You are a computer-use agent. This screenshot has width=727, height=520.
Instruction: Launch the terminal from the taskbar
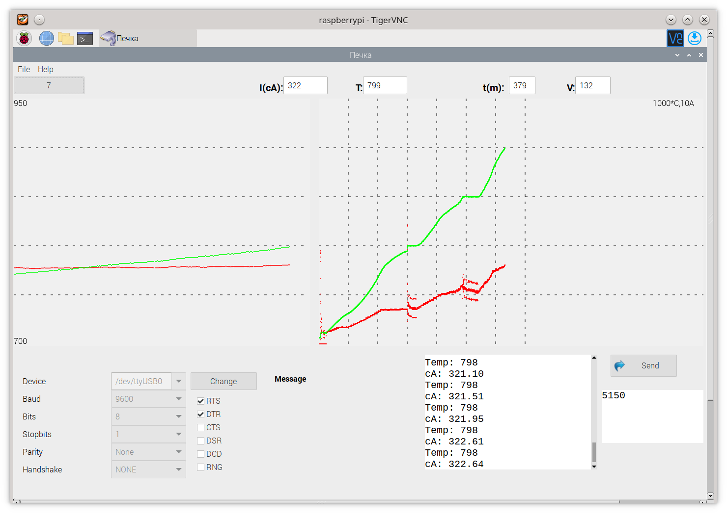tap(85, 38)
